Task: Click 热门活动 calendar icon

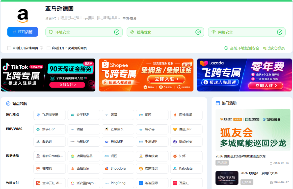Action: point(218,103)
